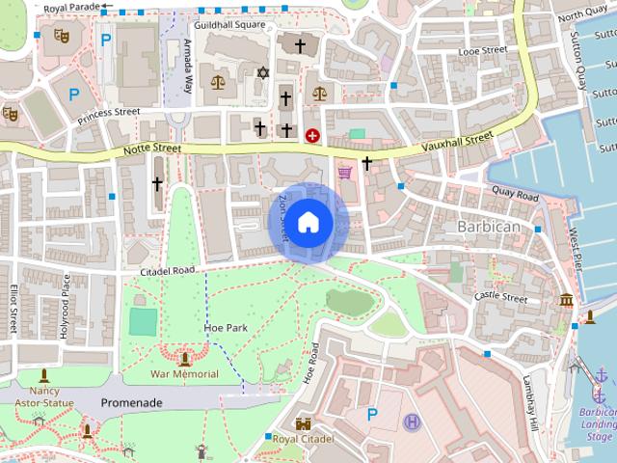Click the Quay Road label
This screenshot has width=617, height=463.
tap(515, 194)
